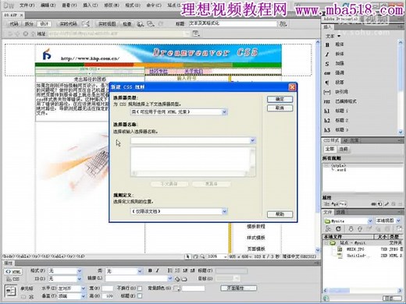Insert Heading 1 with h1 icon
Viewport: 406px width, 304px height.
click(327, 111)
